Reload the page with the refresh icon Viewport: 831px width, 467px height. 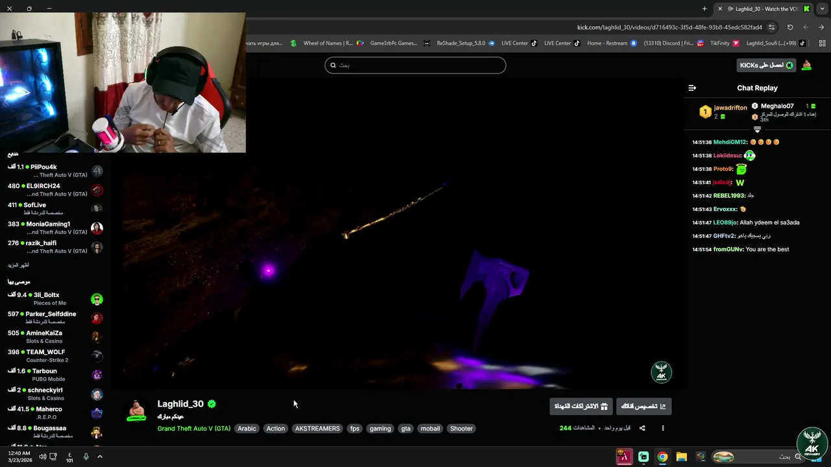790,27
